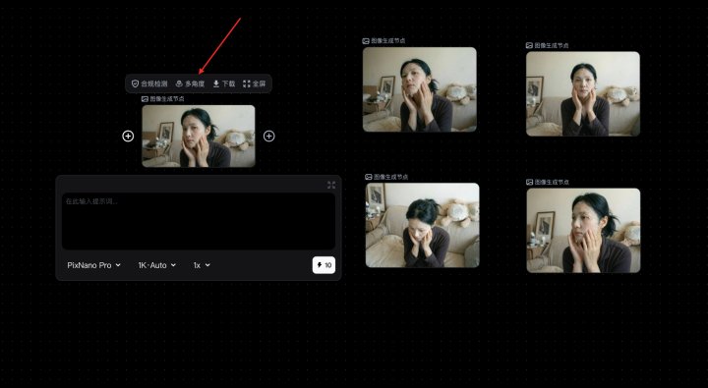
Task: Select the generated image with upward-tilted face
Action: coord(420,89)
